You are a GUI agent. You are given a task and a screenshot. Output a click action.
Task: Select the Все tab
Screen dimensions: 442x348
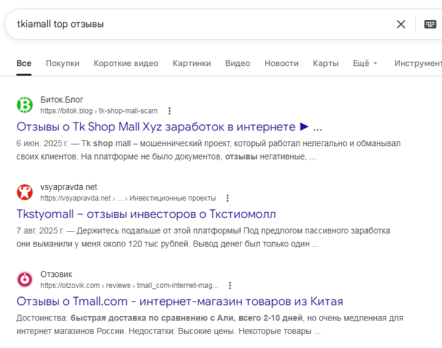point(24,63)
